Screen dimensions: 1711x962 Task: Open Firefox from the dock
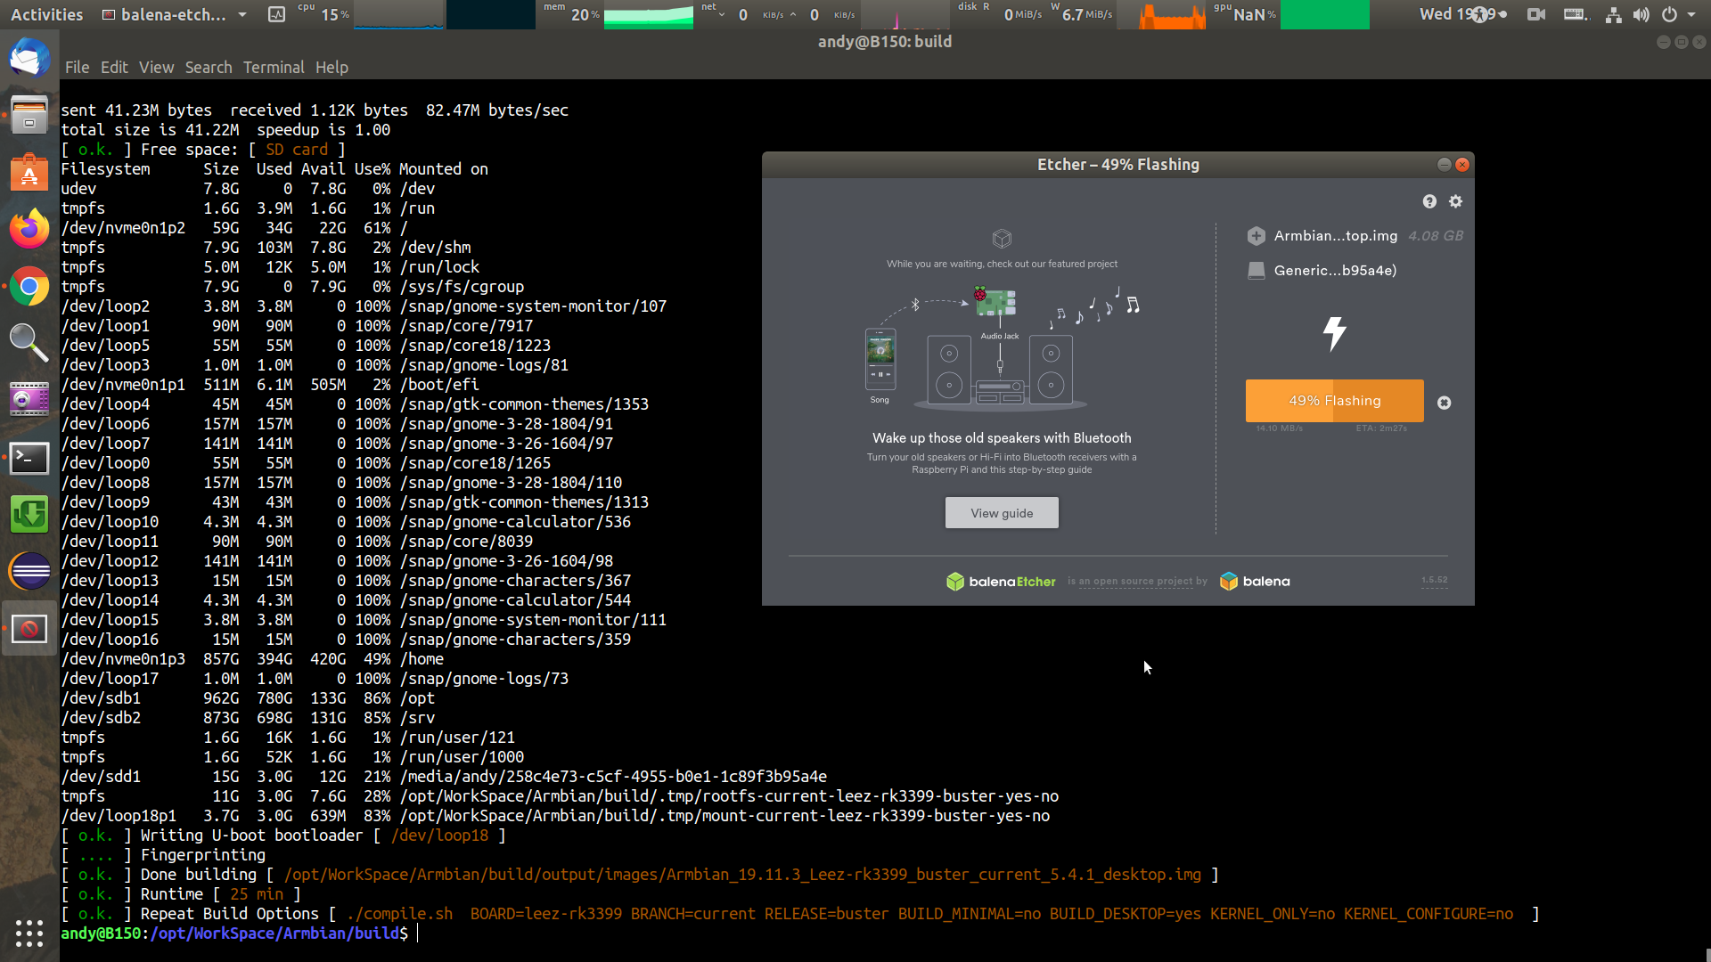[29, 228]
